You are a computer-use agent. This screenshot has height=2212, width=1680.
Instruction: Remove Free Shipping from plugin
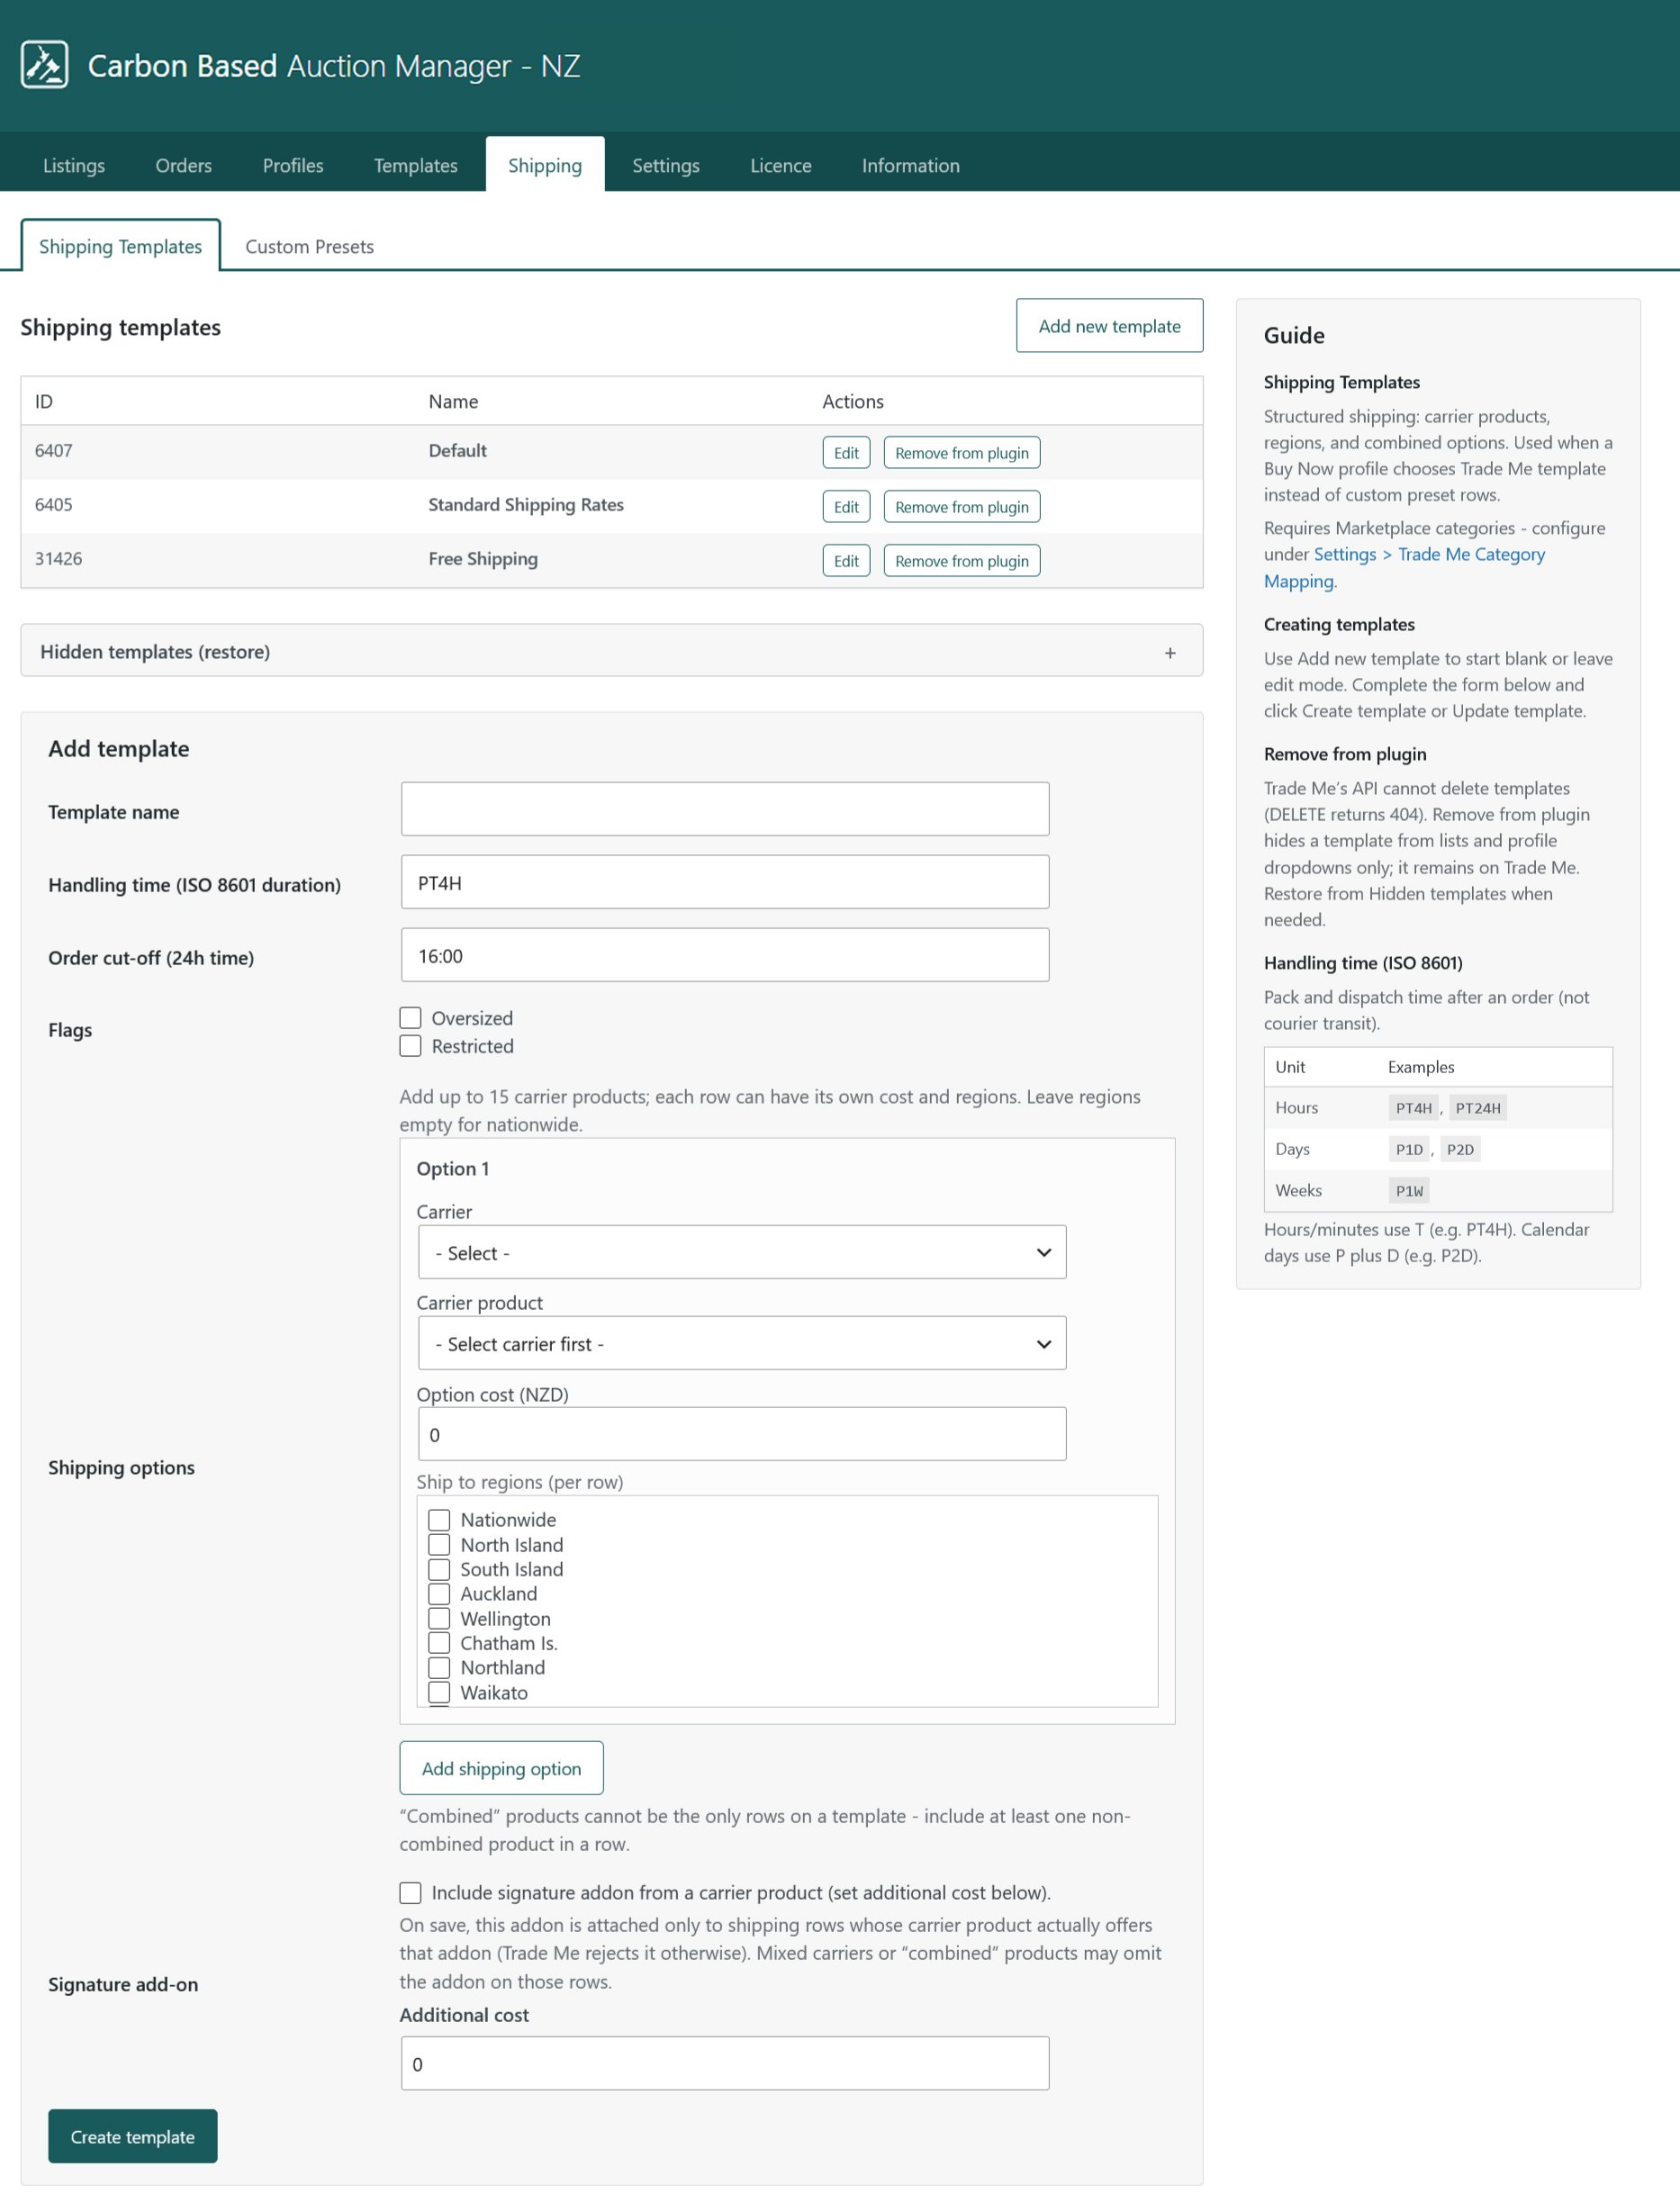coord(961,561)
